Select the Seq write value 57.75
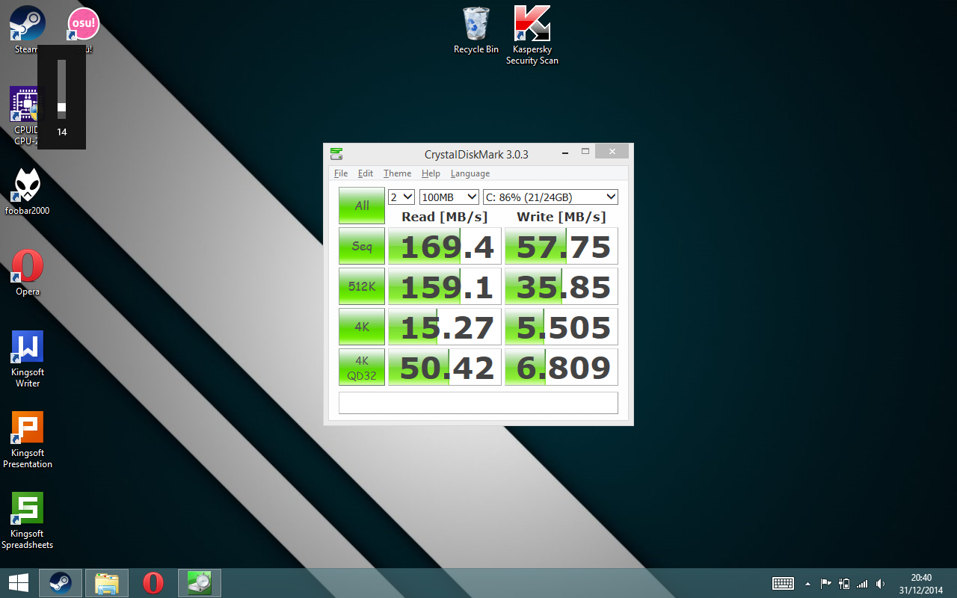This screenshot has height=598, width=957. click(561, 246)
